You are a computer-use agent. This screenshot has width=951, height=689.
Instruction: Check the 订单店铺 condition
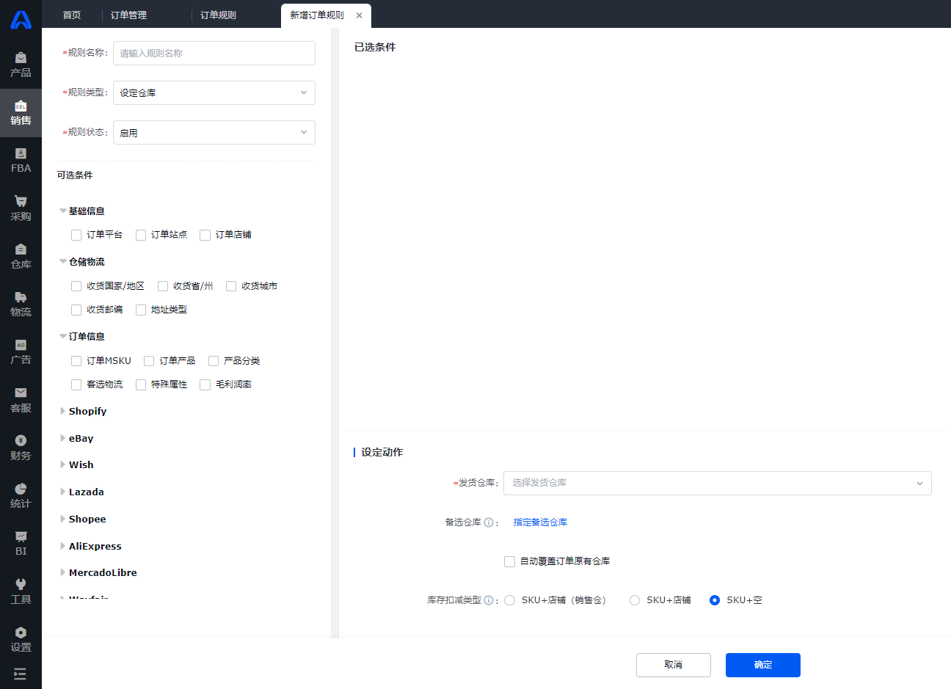point(205,235)
